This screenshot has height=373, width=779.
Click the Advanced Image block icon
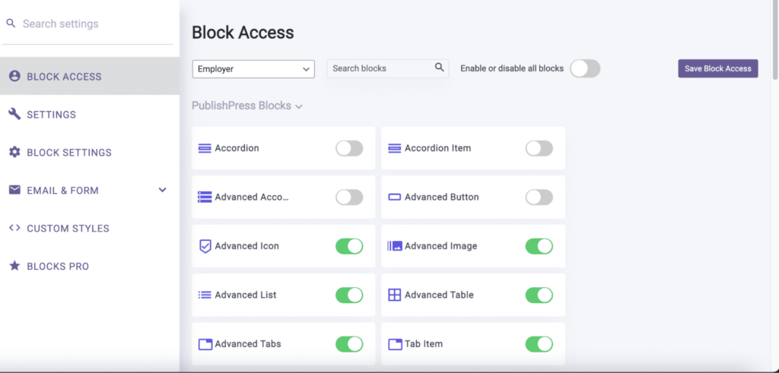click(395, 246)
